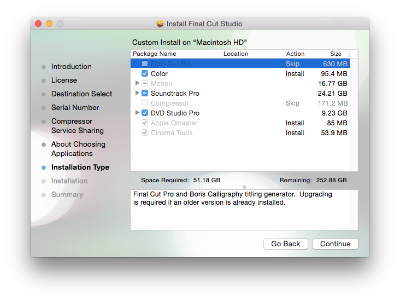
Task: Select the DVD Studio Pro row name
Action: point(175,113)
